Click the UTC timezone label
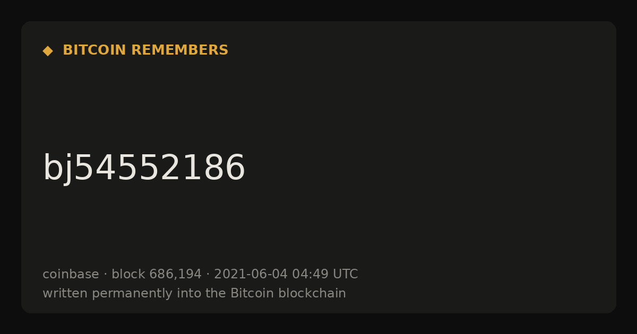This screenshot has width=637, height=334. click(x=346, y=274)
